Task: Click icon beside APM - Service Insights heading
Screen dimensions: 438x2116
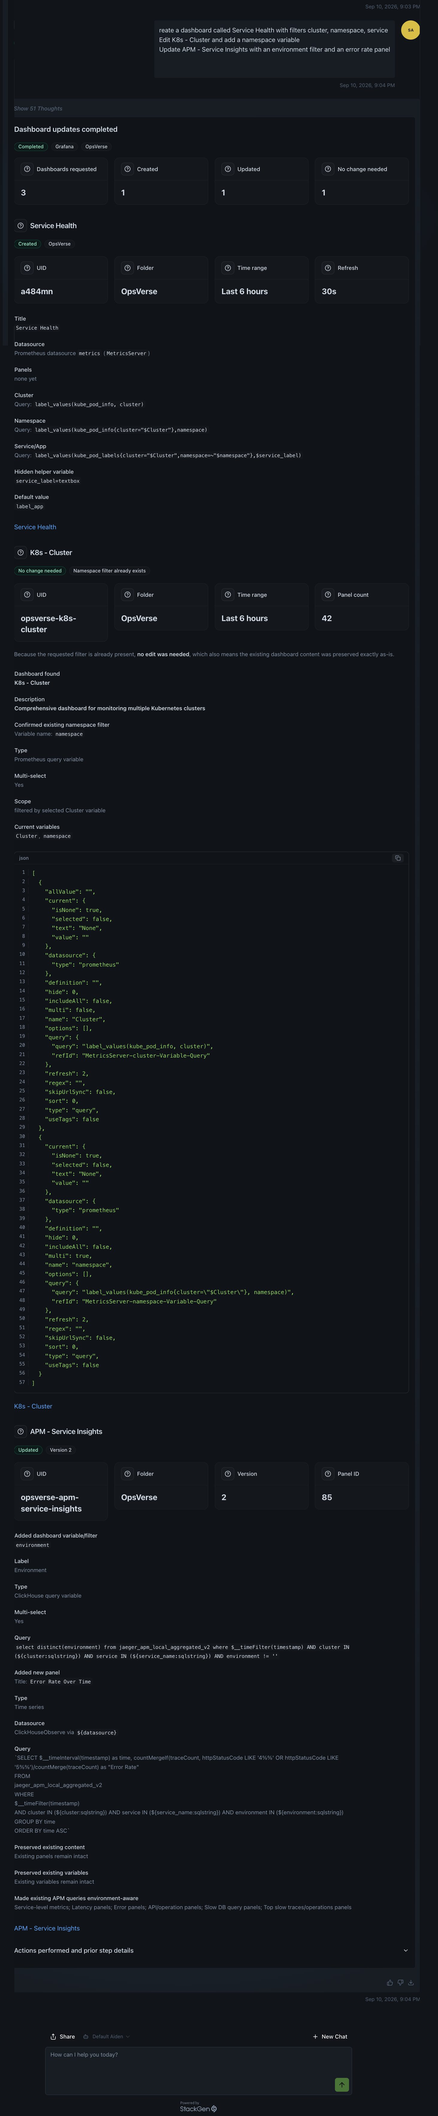Action: click(x=20, y=1432)
